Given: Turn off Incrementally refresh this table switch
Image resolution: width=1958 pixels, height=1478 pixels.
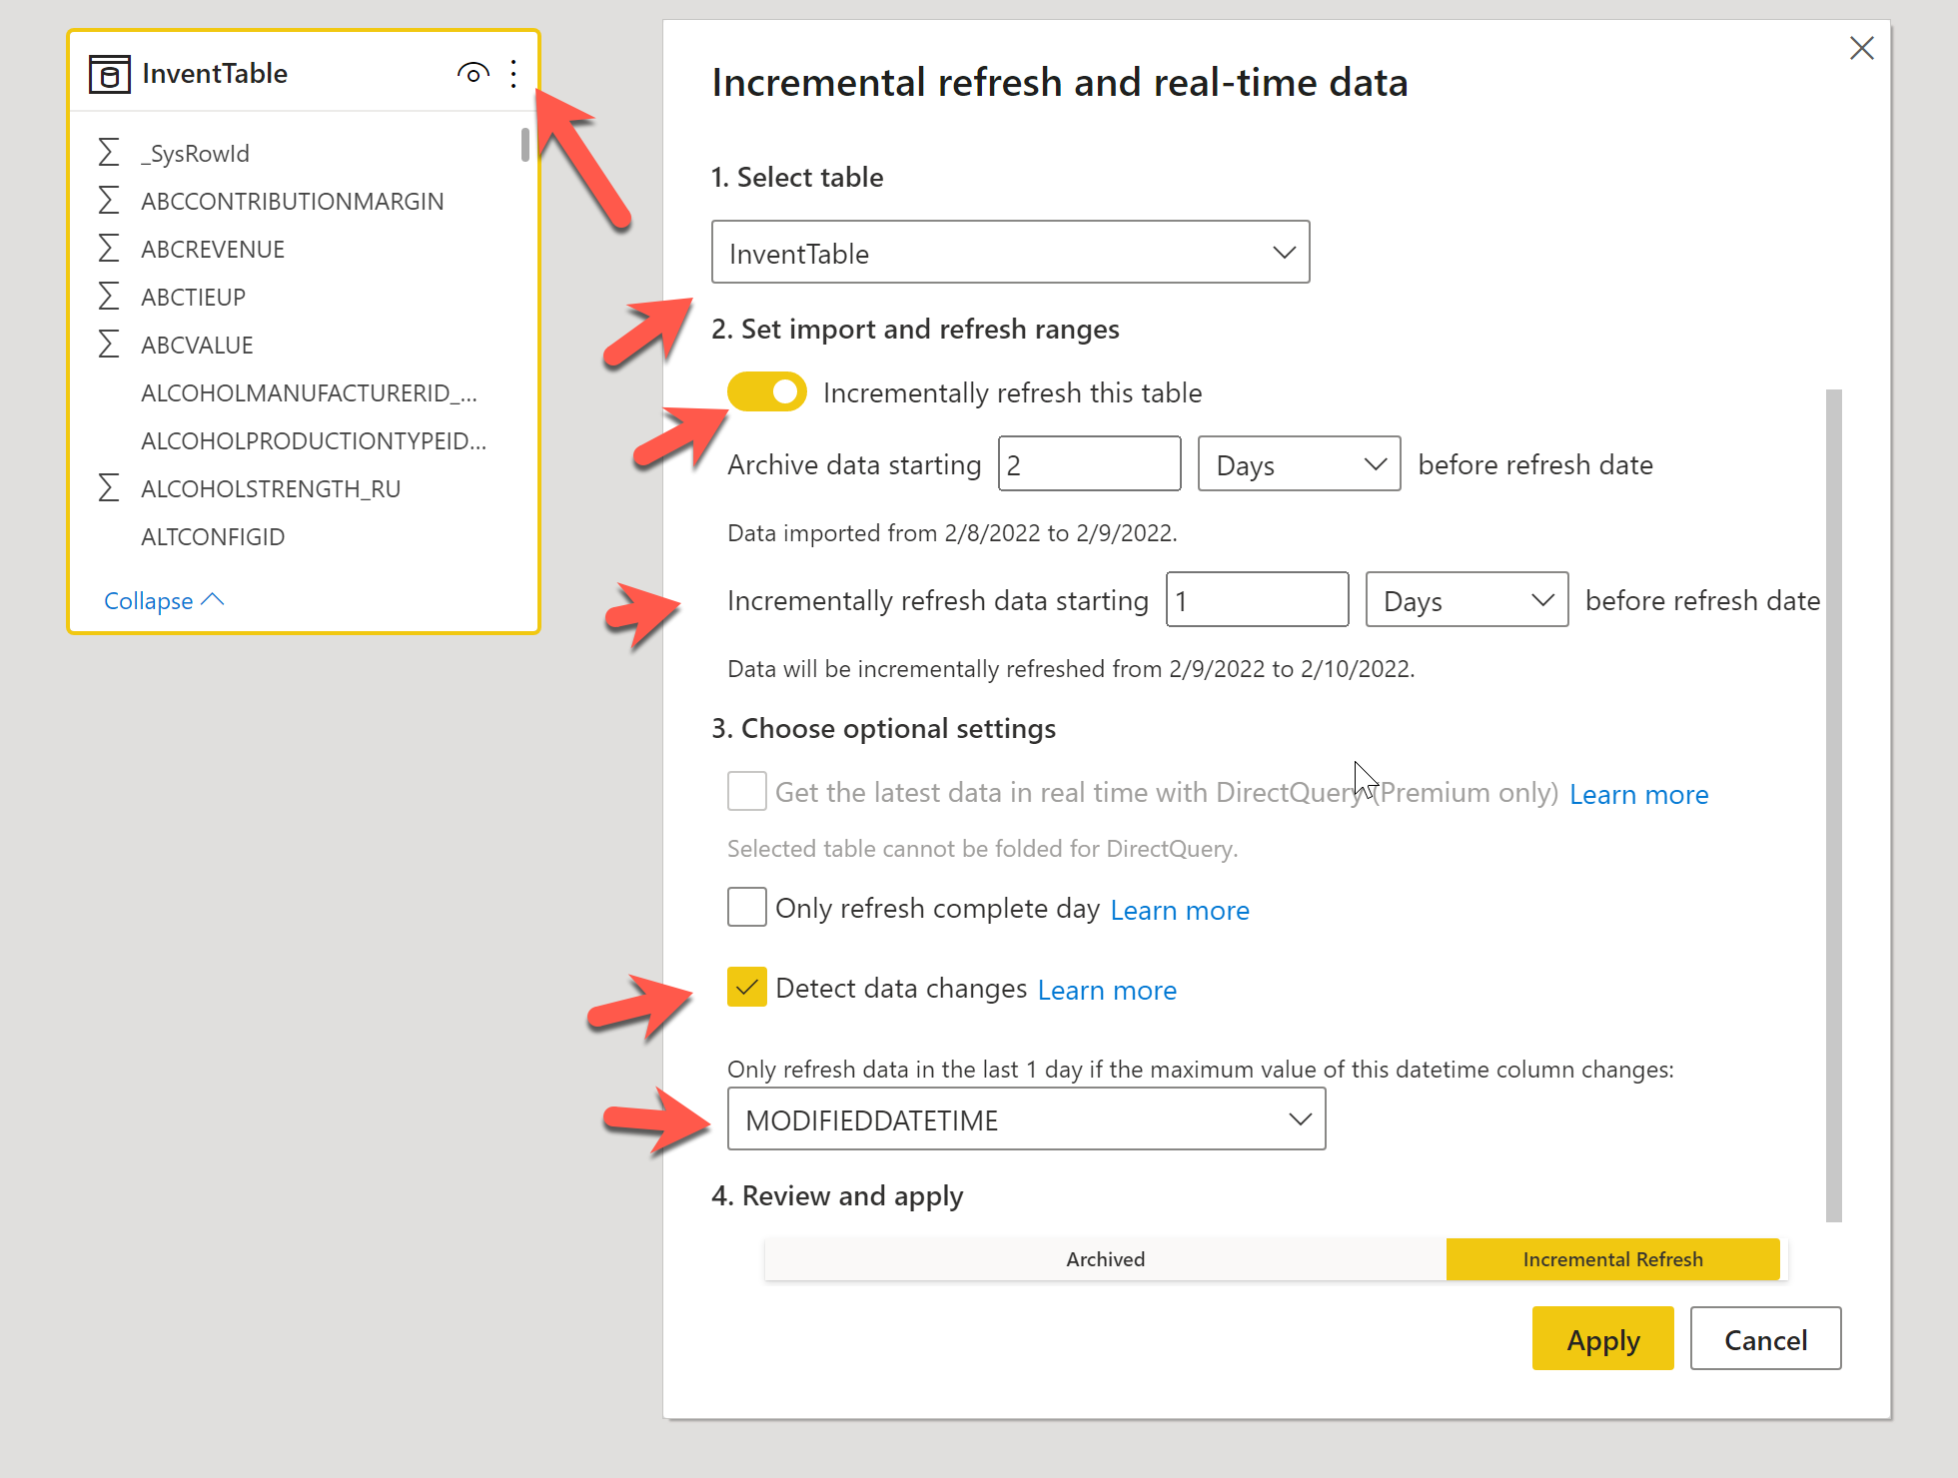Looking at the screenshot, I should 766,392.
